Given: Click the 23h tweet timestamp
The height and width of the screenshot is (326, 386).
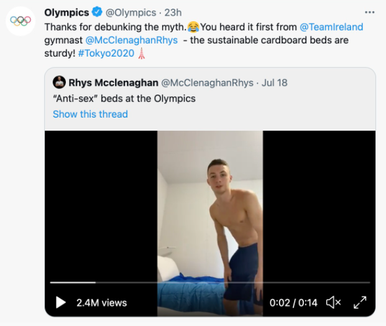Looking at the screenshot, I should click(173, 12).
